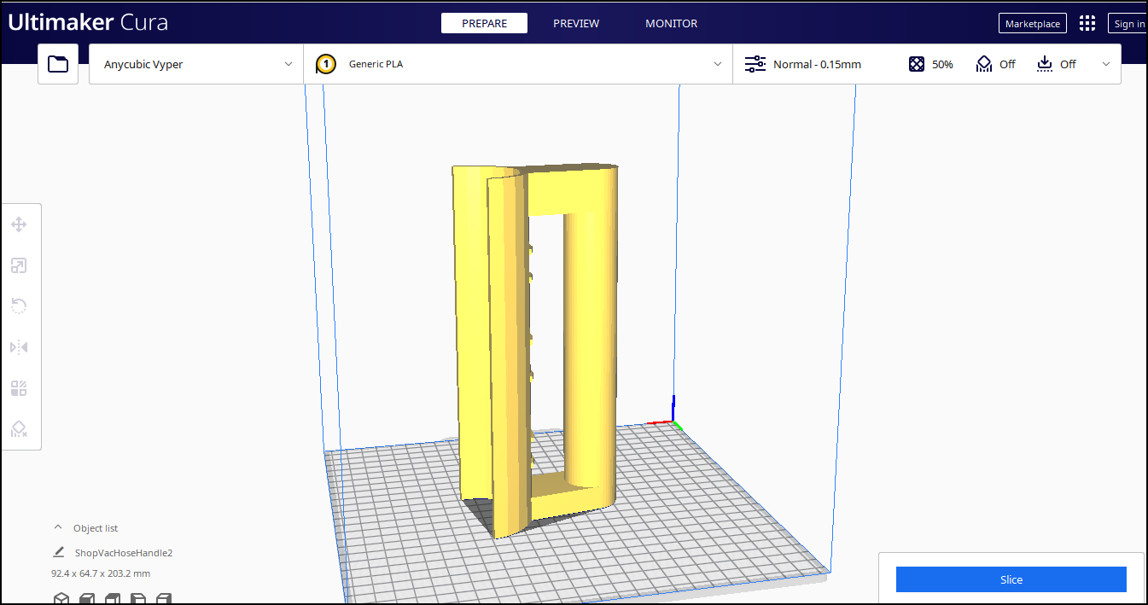Viewport: 1148px width, 605px height.
Task: Switch to the MONITOR stage
Action: 671,23
